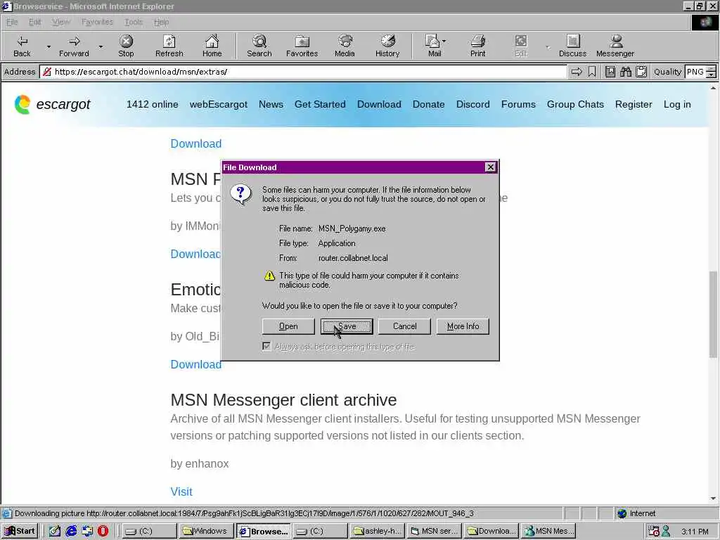Open the Media toolbar button
The height and width of the screenshot is (540, 720).
[345, 46]
